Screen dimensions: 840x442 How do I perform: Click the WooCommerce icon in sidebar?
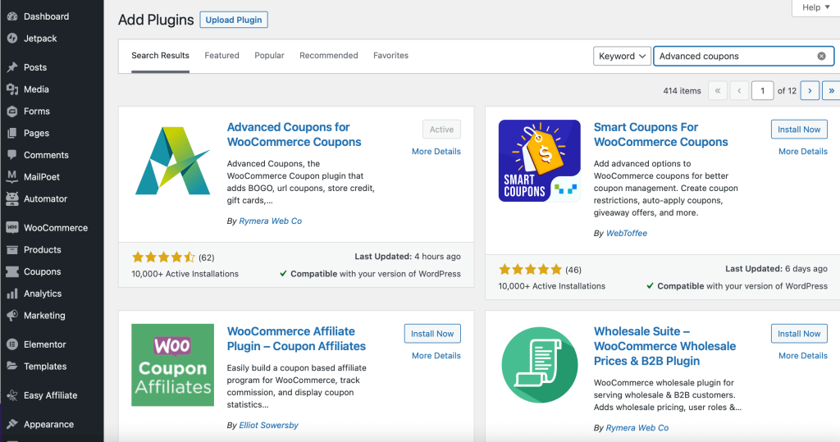[11, 228]
